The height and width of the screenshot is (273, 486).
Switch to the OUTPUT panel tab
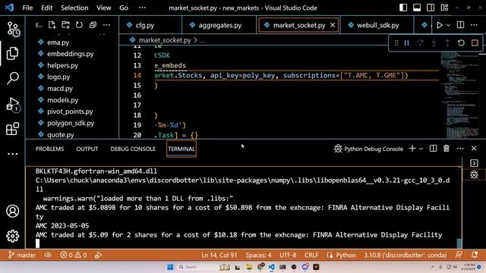87,149
